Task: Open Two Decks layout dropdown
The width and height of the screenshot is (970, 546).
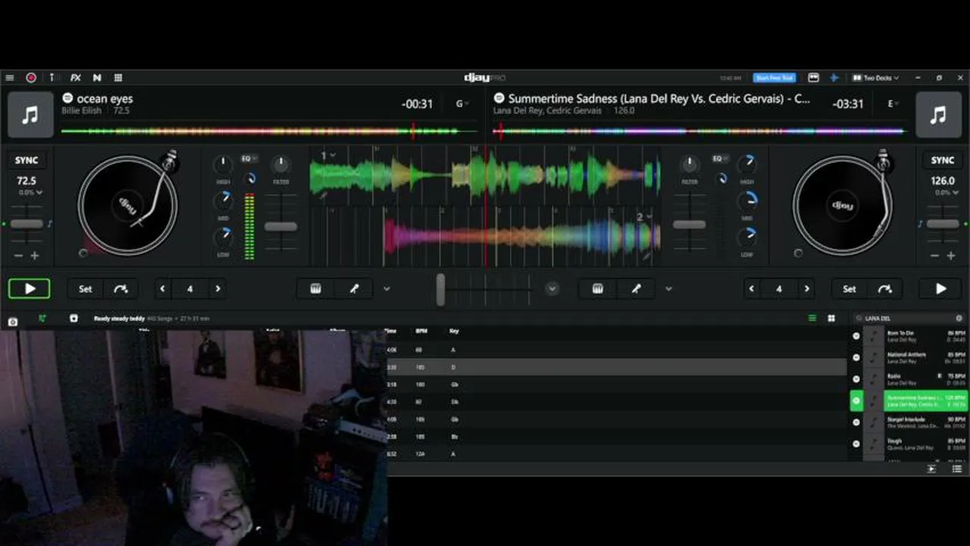Action: coord(875,77)
